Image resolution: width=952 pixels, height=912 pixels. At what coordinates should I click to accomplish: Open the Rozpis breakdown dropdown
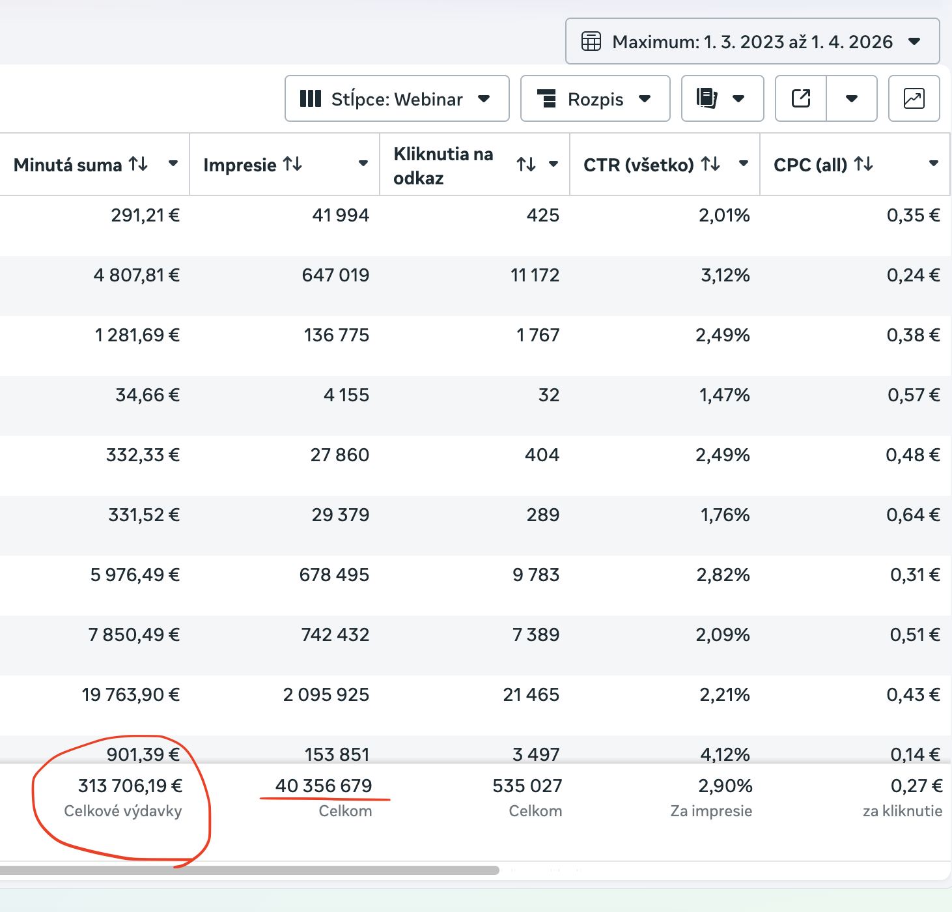(595, 99)
